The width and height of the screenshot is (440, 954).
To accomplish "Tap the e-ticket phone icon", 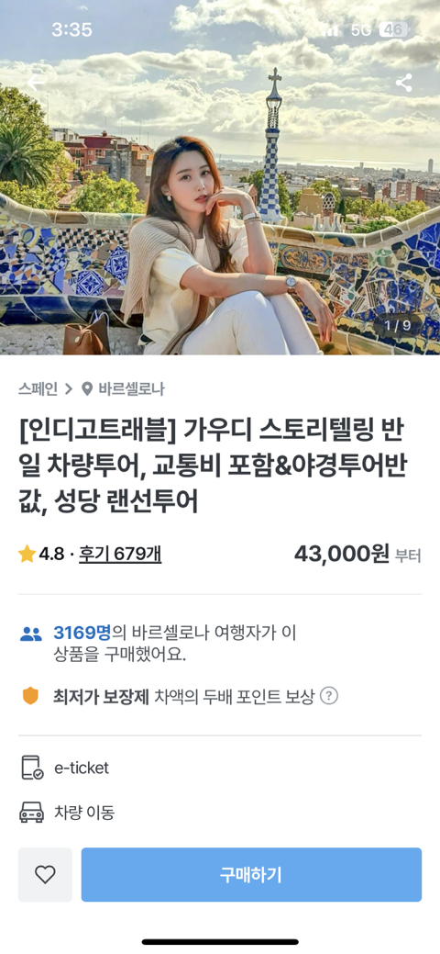I will point(32,768).
